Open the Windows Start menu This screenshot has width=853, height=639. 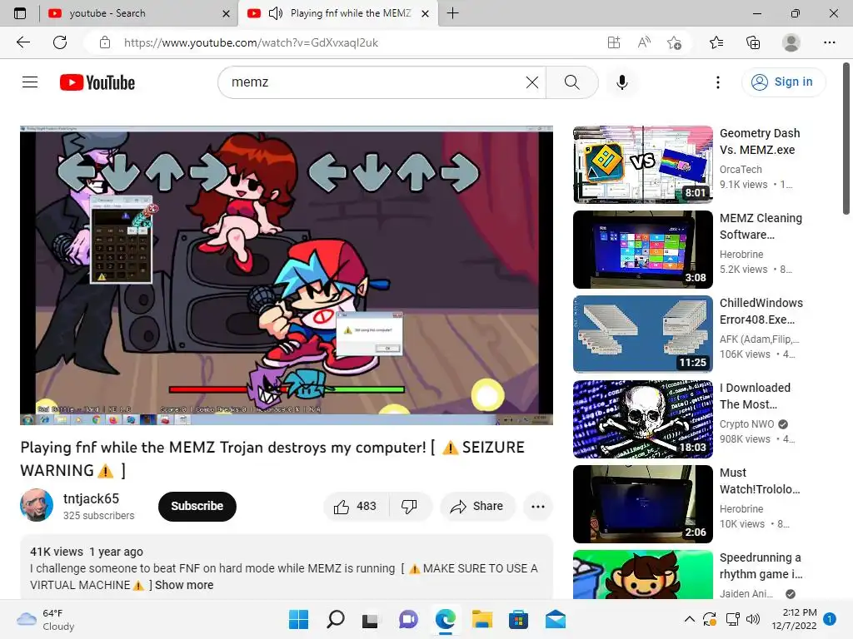click(x=299, y=619)
